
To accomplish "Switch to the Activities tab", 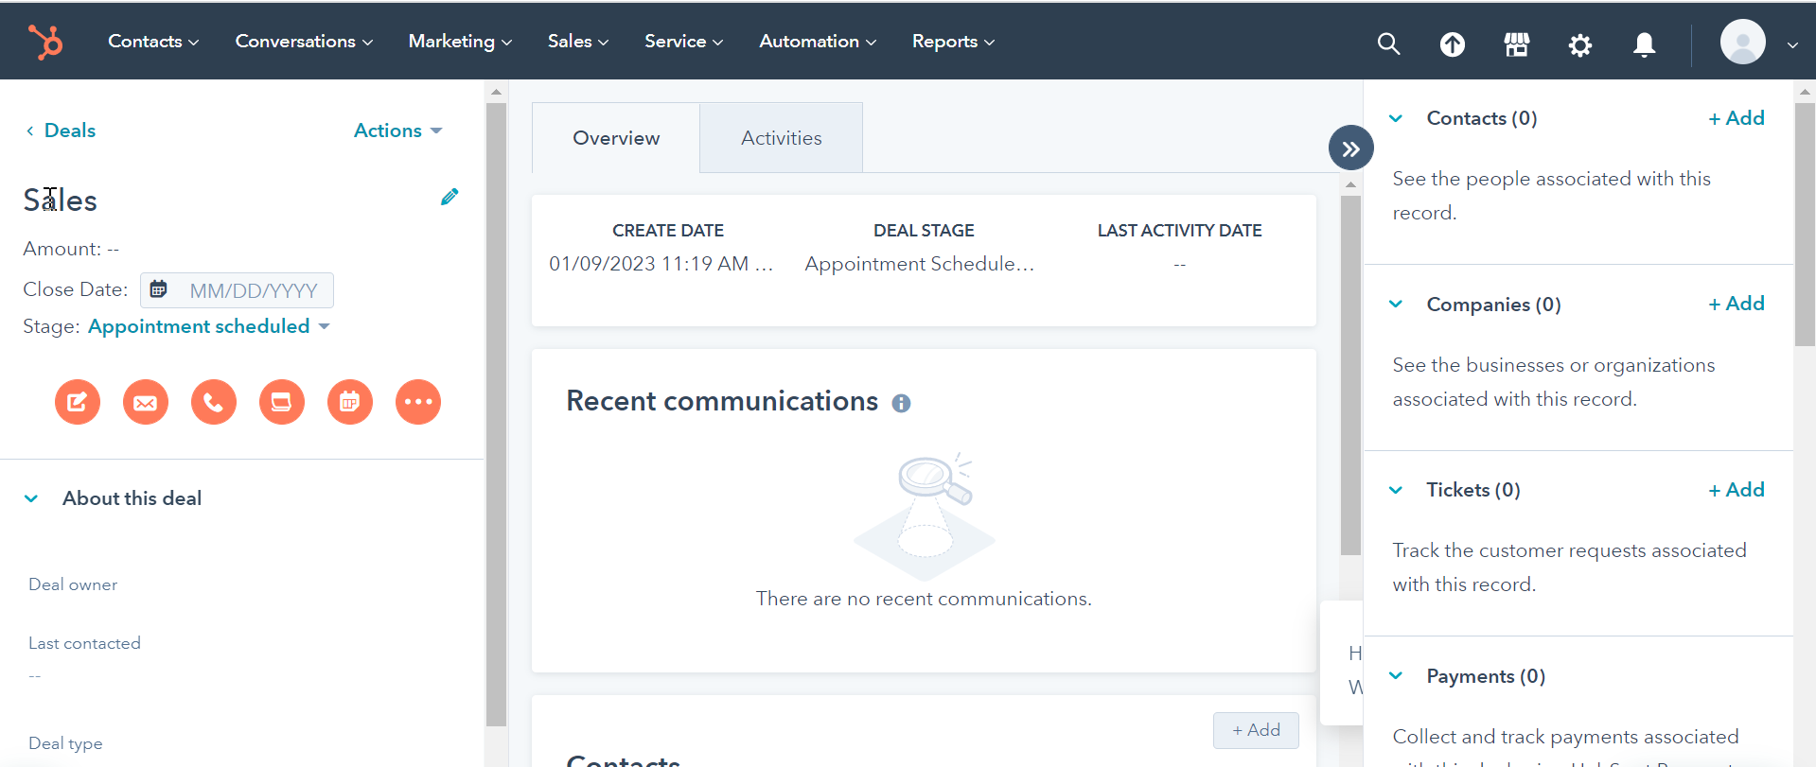I will pos(781,138).
